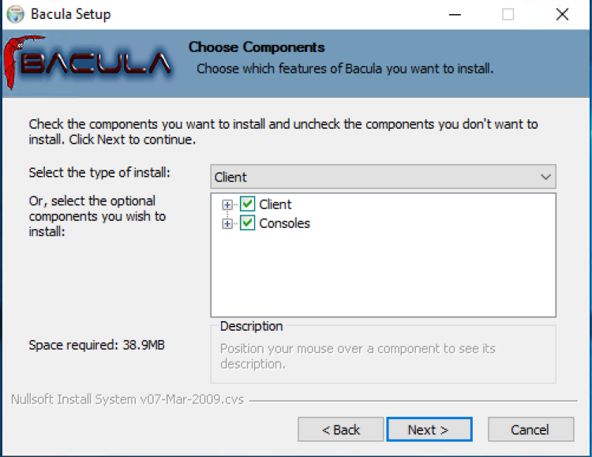Expand the Consoles tree node

pyautogui.click(x=227, y=223)
